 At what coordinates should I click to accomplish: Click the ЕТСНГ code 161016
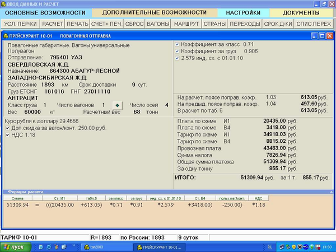pos(54,91)
